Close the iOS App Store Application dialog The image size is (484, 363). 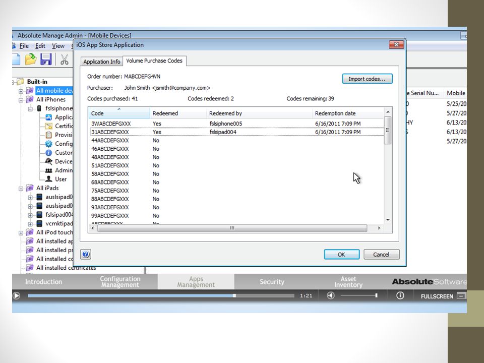pos(396,45)
